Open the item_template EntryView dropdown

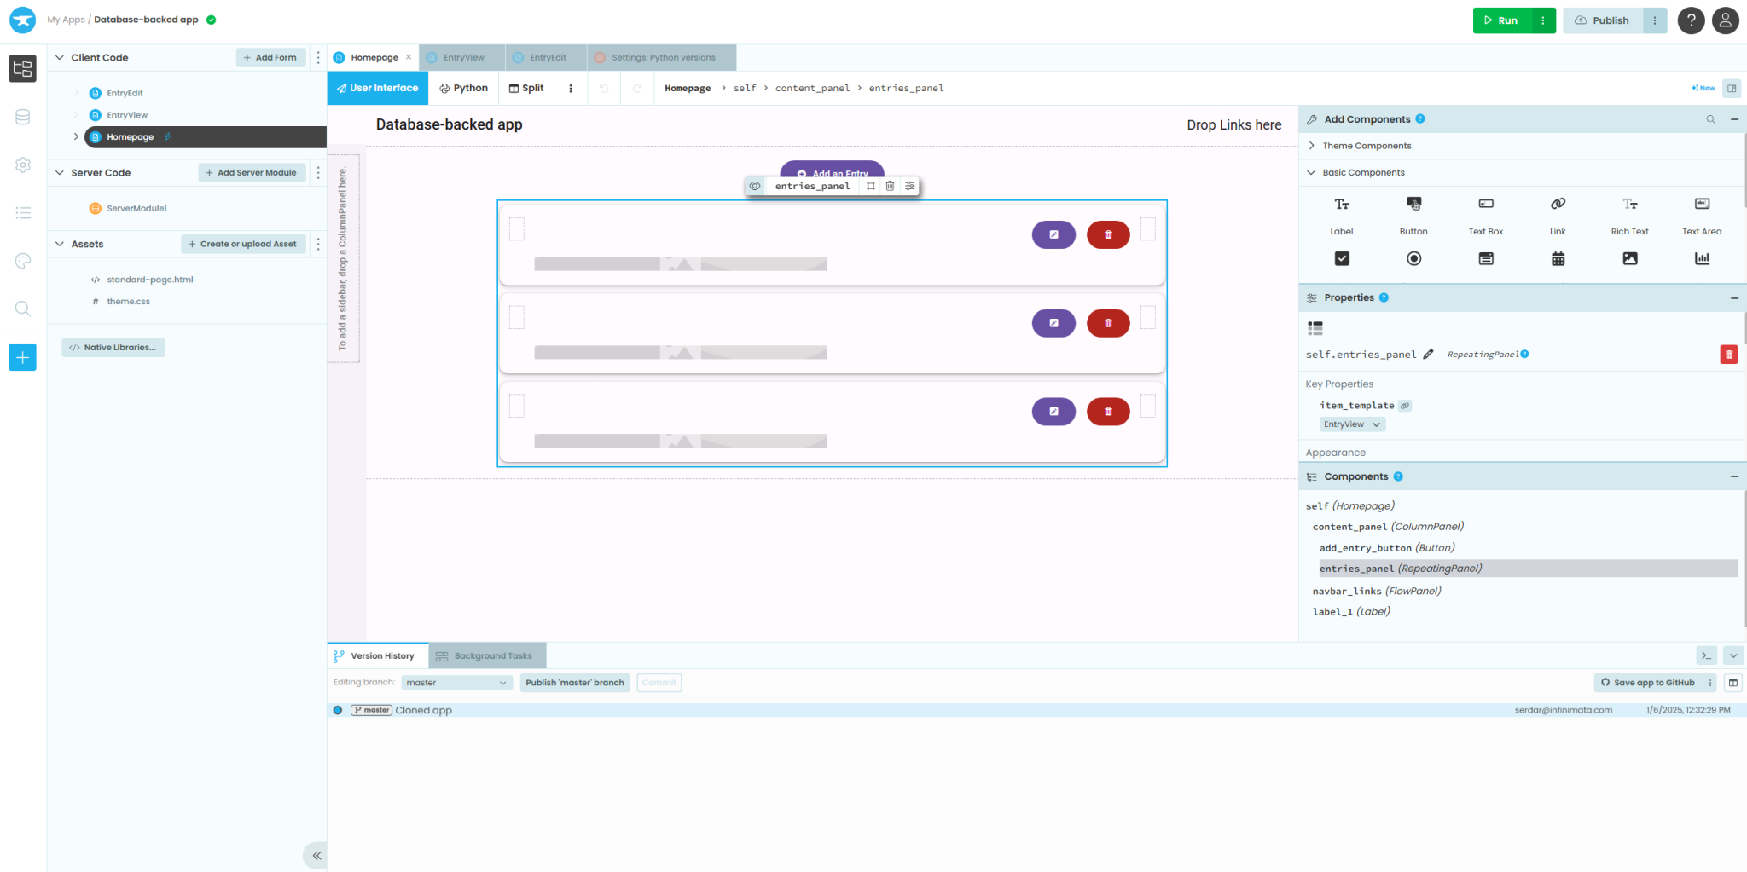click(x=1352, y=424)
